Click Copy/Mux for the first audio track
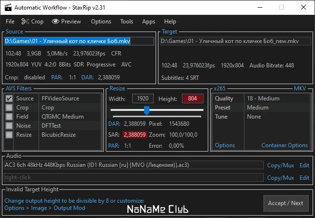 [x=281, y=165]
